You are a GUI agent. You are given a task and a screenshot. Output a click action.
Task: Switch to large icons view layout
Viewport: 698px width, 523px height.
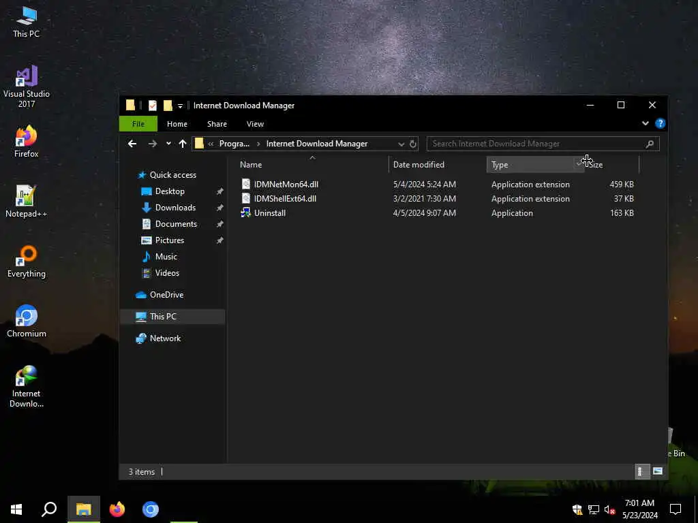(658, 471)
